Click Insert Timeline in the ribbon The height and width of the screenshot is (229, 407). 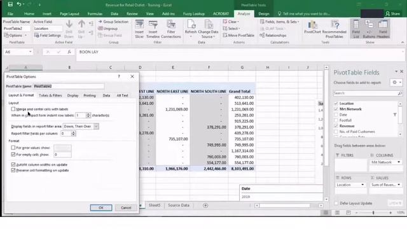(x=153, y=29)
